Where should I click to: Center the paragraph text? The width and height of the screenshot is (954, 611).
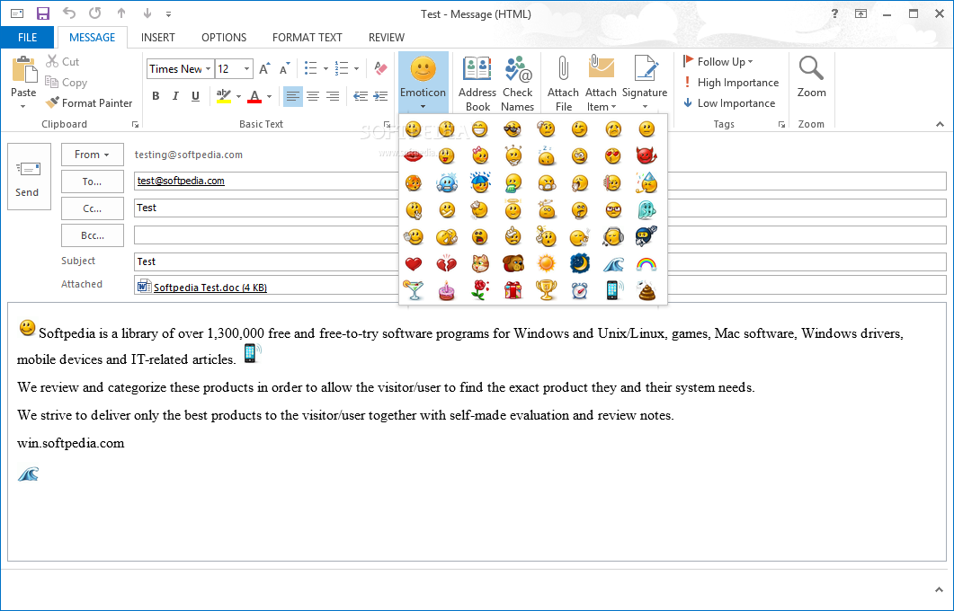point(313,96)
